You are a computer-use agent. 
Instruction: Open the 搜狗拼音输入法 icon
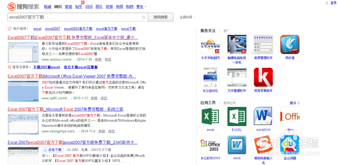(263, 145)
